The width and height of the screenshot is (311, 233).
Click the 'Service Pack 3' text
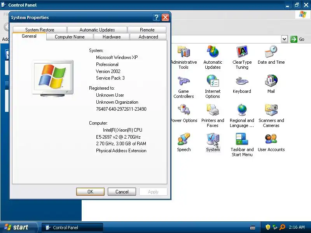pyautogui.click(x=110, y=78)
